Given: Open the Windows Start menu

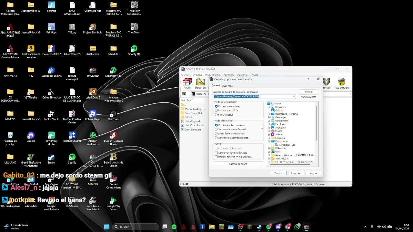Looking at the screenshot, I should 107,227.
